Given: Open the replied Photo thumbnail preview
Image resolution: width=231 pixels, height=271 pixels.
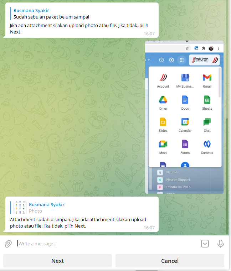Looking at the screenshot, I should 20,208.
